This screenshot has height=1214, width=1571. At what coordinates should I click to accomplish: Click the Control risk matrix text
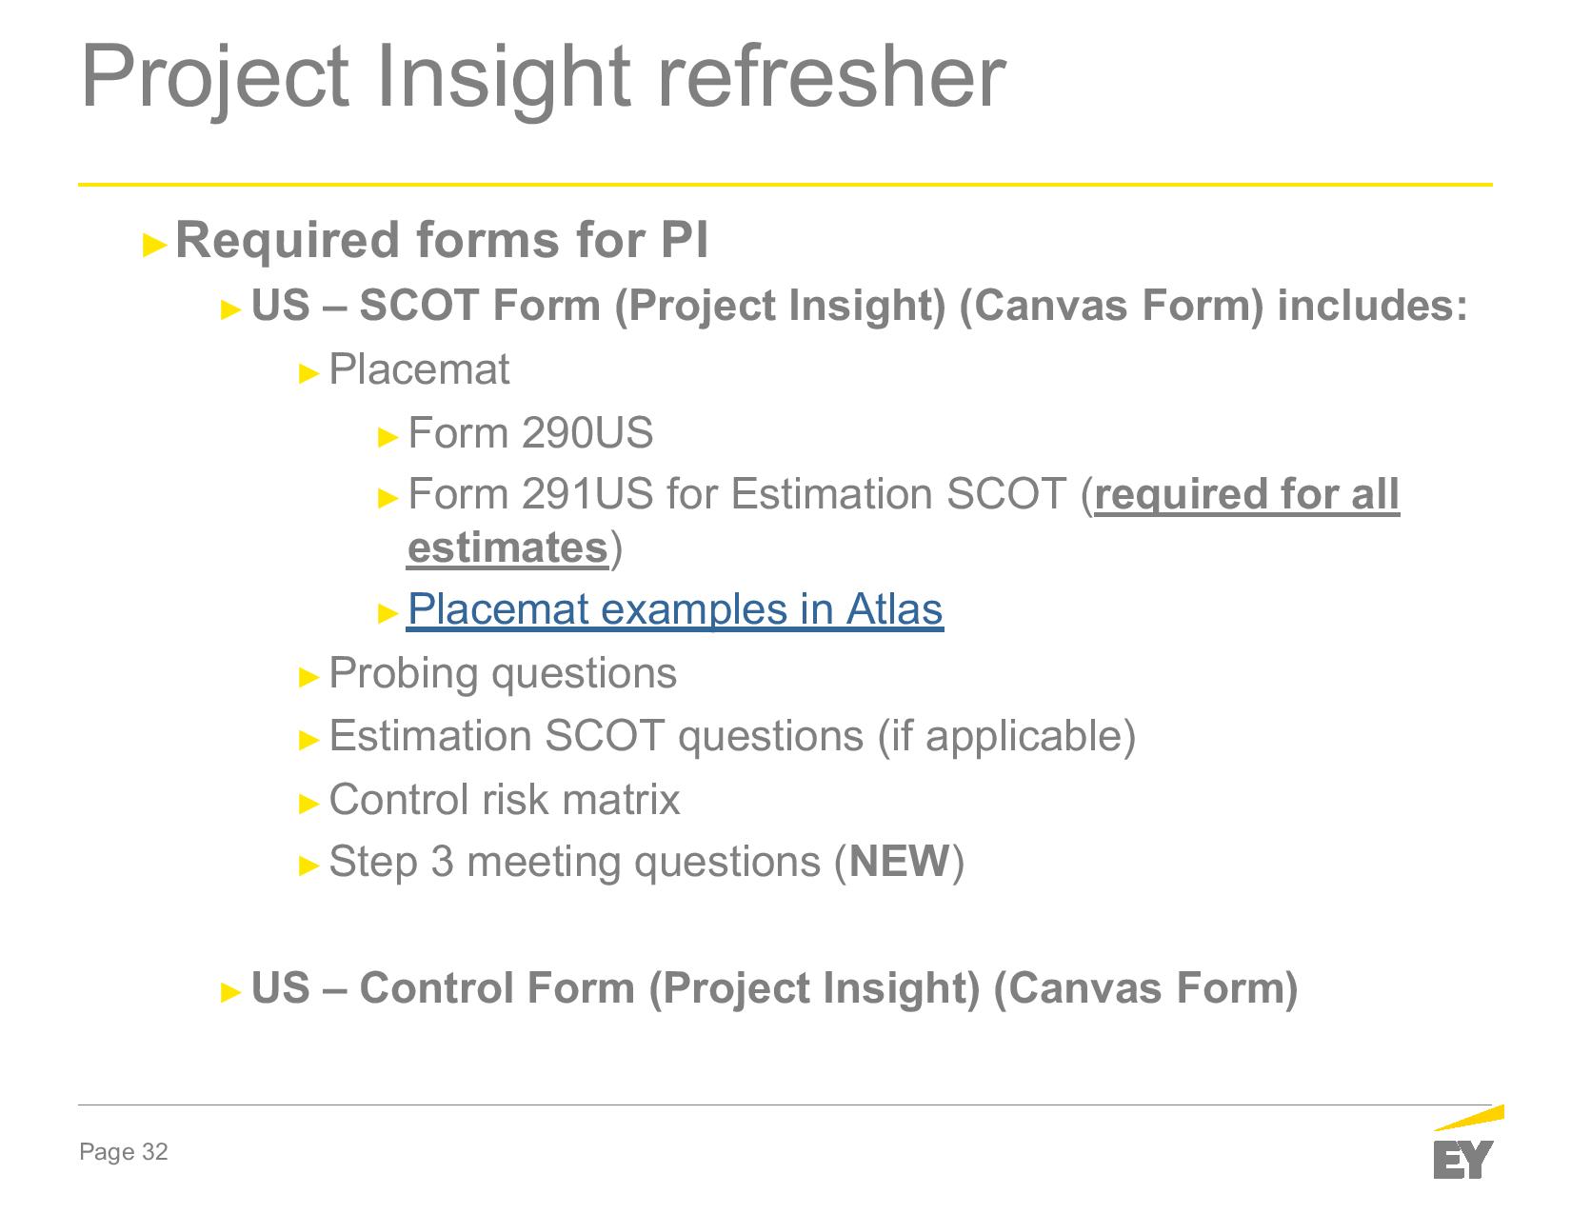505,800
